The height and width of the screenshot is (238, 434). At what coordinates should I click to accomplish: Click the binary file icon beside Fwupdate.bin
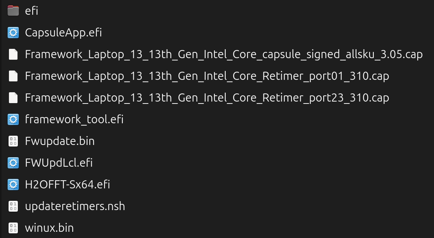click(x=13, y=141)
